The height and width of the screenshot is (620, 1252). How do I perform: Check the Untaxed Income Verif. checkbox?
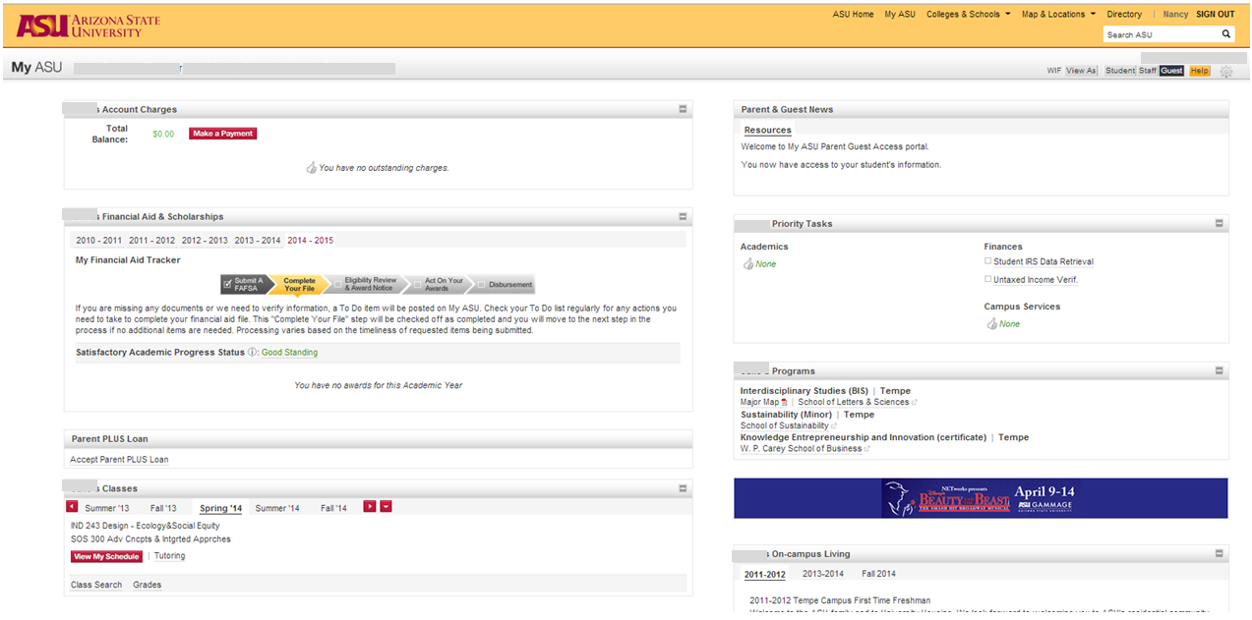pyautogui.click(x=987, y=279)
